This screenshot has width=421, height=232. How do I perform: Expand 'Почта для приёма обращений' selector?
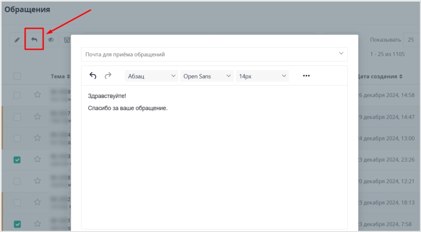click(215, 54)
